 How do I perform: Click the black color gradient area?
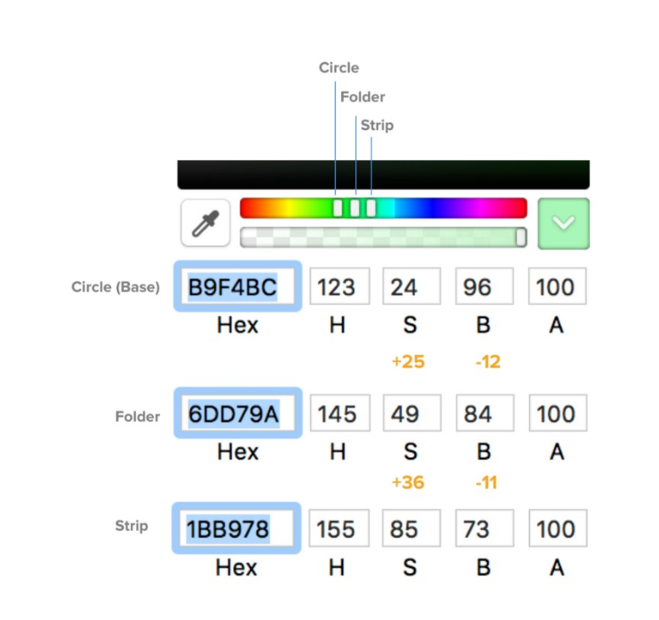pyautogui.click(x=384, y=174)
